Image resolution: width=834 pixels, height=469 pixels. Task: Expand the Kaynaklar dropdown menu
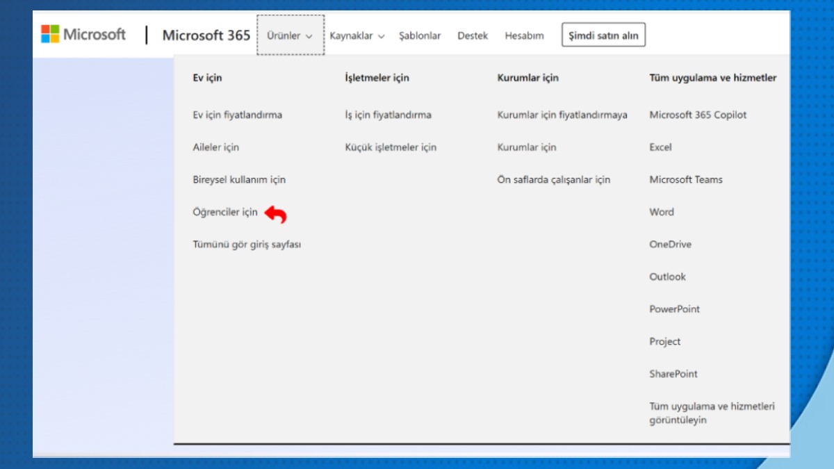(x=357, y=35)
